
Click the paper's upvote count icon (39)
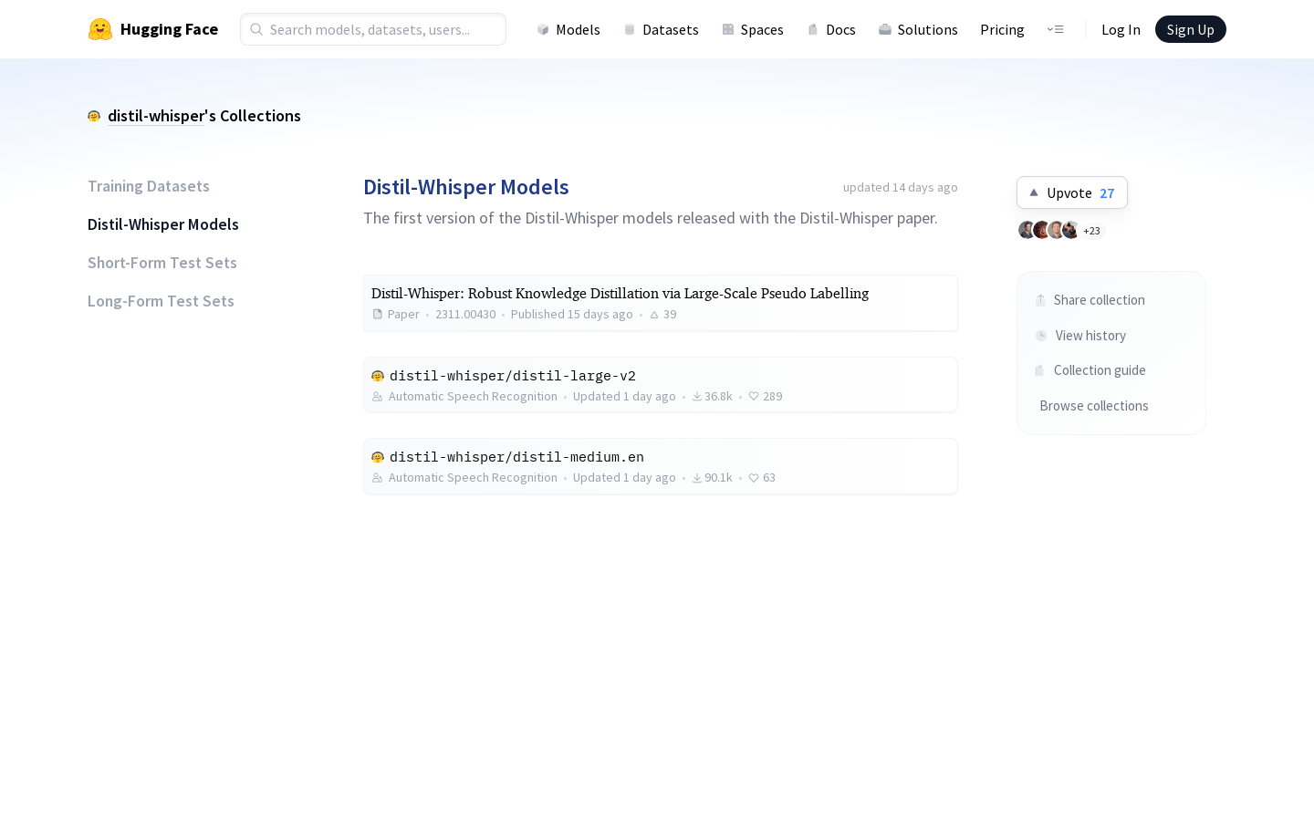pos(654,315)
